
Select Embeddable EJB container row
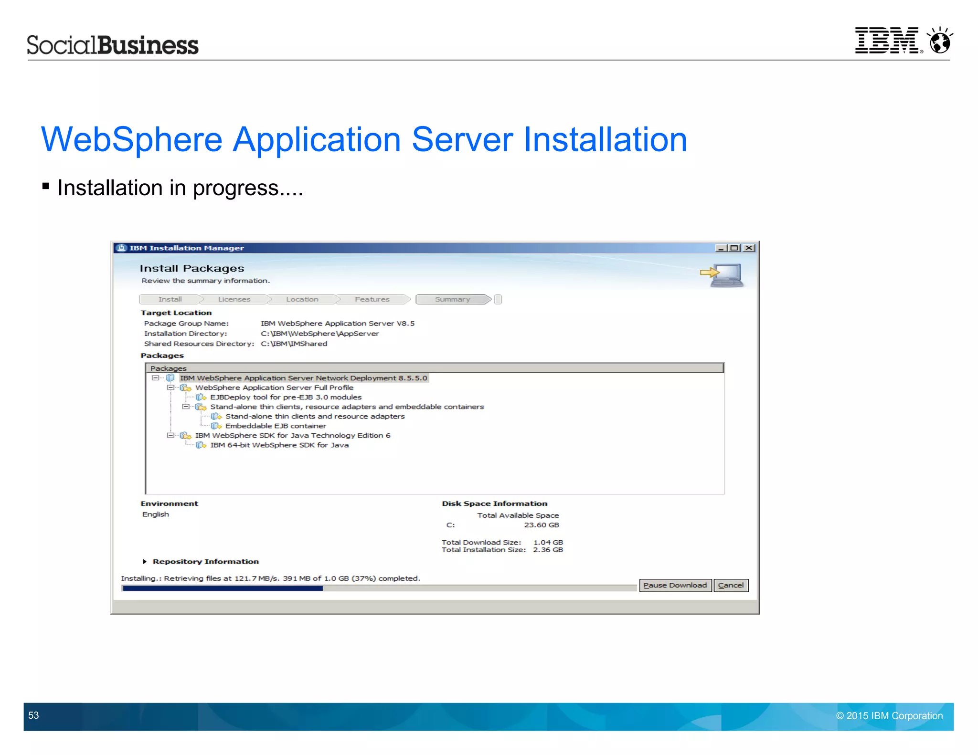point(276,426)
